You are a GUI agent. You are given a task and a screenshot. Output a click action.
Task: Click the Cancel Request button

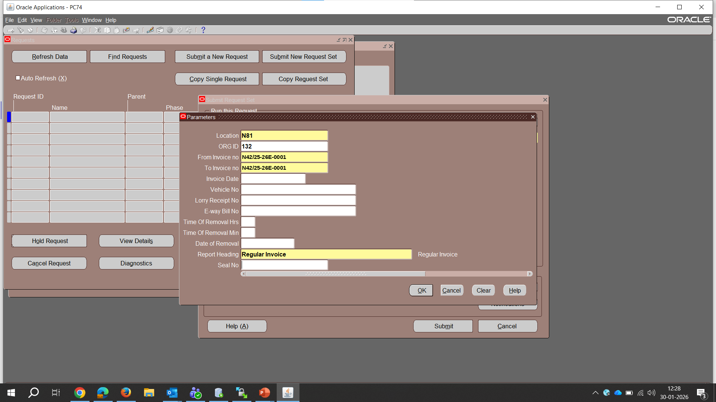pyautogui.click(x=49, y=263)
